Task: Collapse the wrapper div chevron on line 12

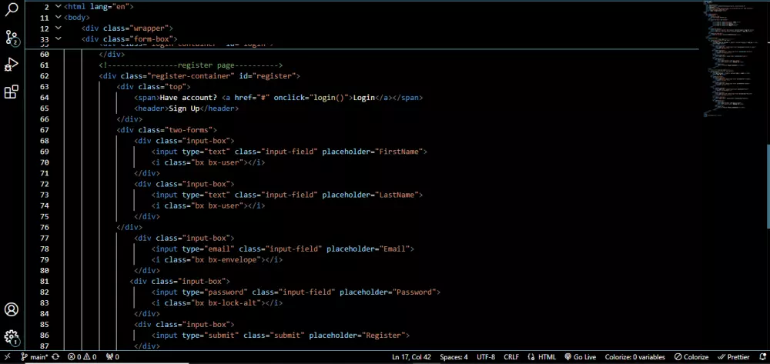Action: 59,28
